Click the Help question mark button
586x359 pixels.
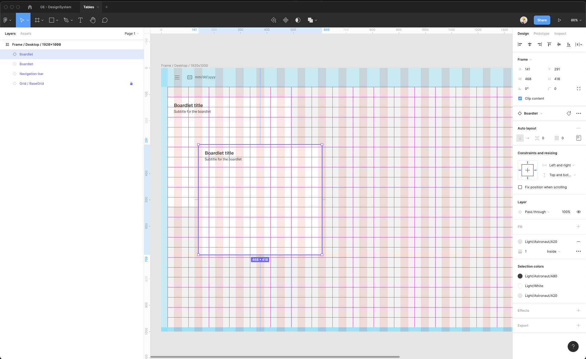pos(573,346)
